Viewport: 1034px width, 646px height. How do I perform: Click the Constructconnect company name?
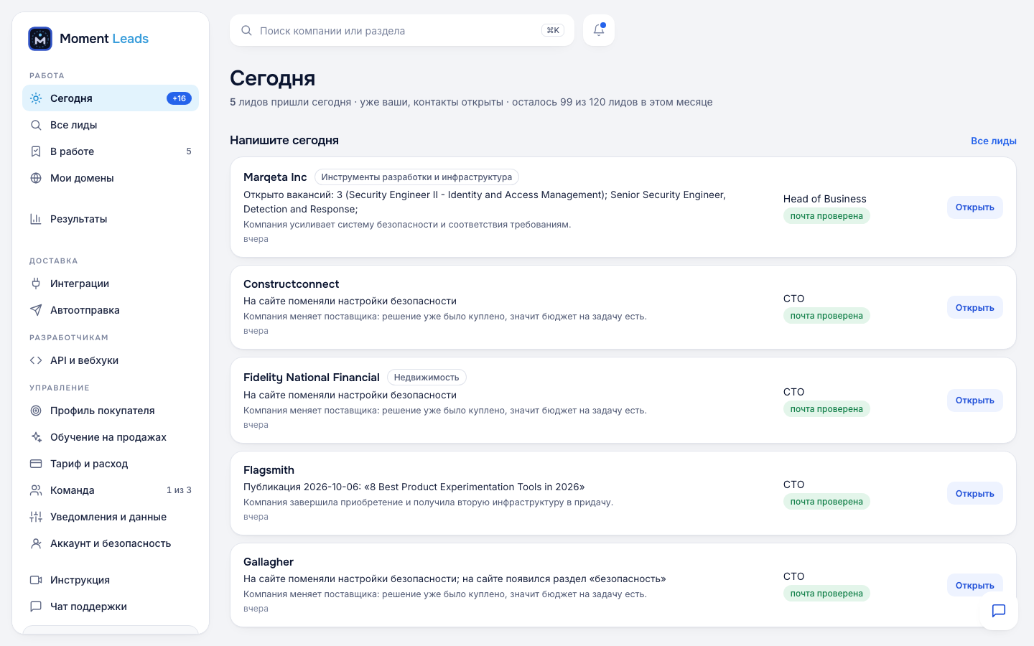(x=291, y=284)
